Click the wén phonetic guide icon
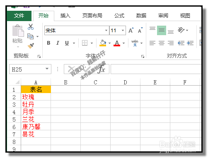 click(135, 43)
